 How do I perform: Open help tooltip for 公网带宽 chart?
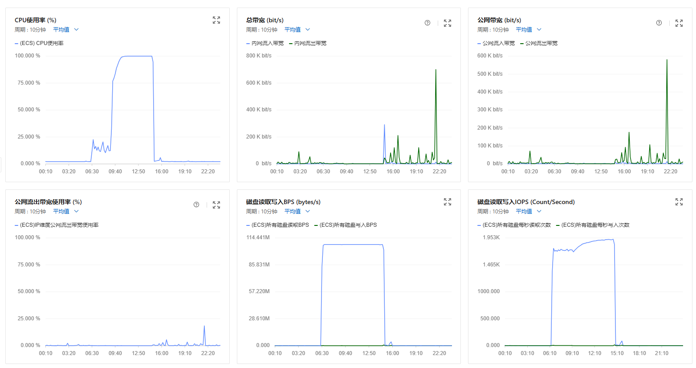(x=659, y=23)
